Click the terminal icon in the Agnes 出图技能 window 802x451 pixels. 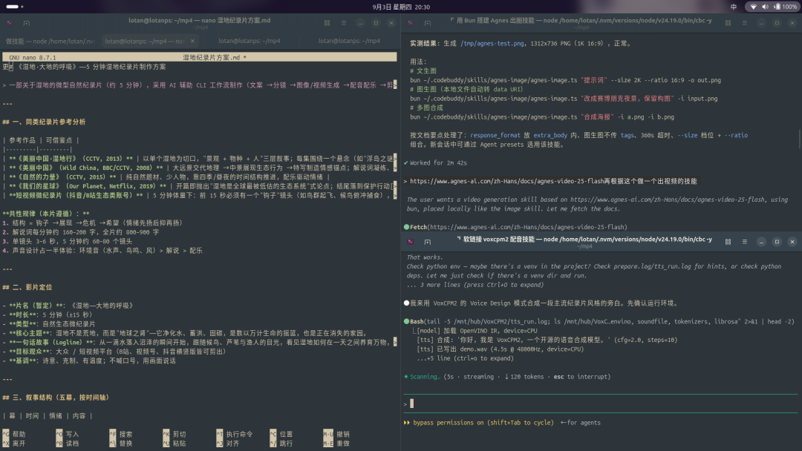(x=411, y=23)
